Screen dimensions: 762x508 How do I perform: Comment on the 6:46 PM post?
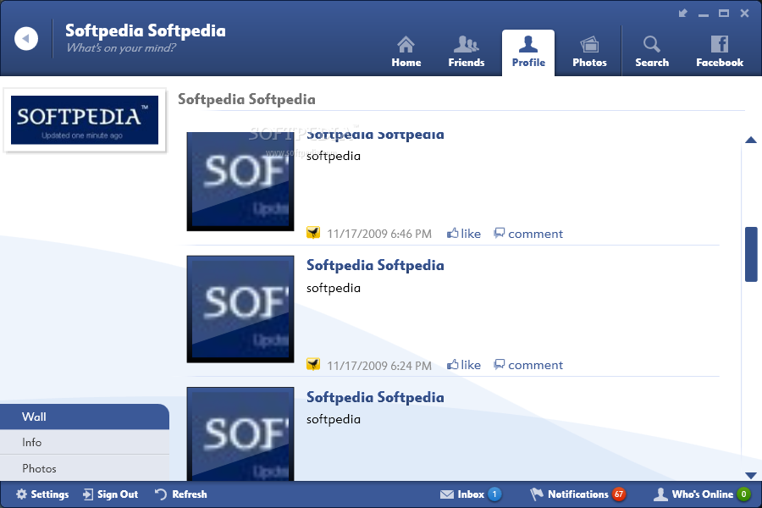point(528,234)
